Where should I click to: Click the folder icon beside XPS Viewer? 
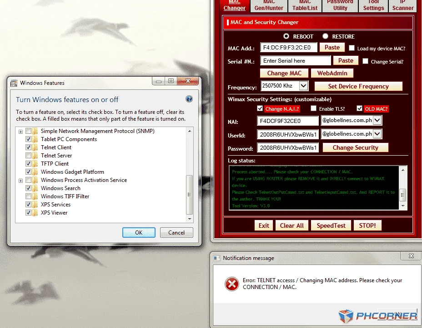pyautogui.click(x=35, y=213)
